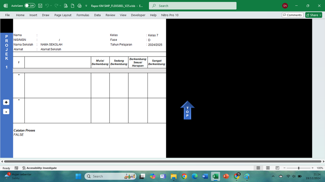Click the New blank workbook icon
The height and width of the screenshot is (182, 325).
[x=73, y=6]
